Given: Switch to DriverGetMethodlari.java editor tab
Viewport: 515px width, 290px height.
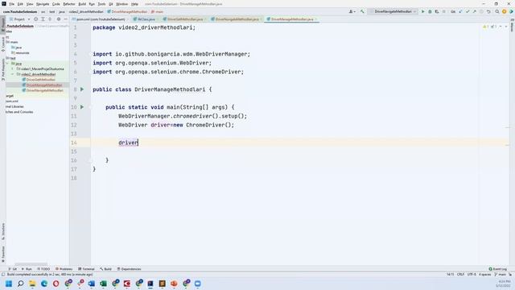Looking at the screenshot, I should point(184,19).
